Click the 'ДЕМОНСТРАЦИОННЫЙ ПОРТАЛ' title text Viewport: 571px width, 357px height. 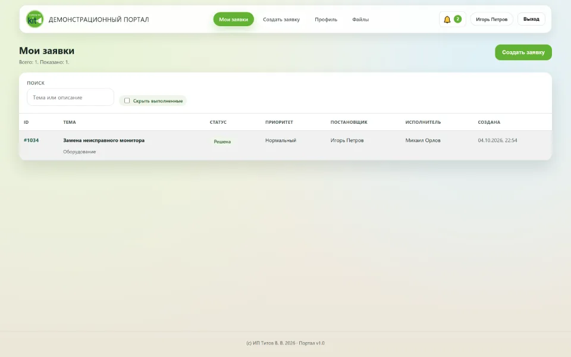coord(99,20)
